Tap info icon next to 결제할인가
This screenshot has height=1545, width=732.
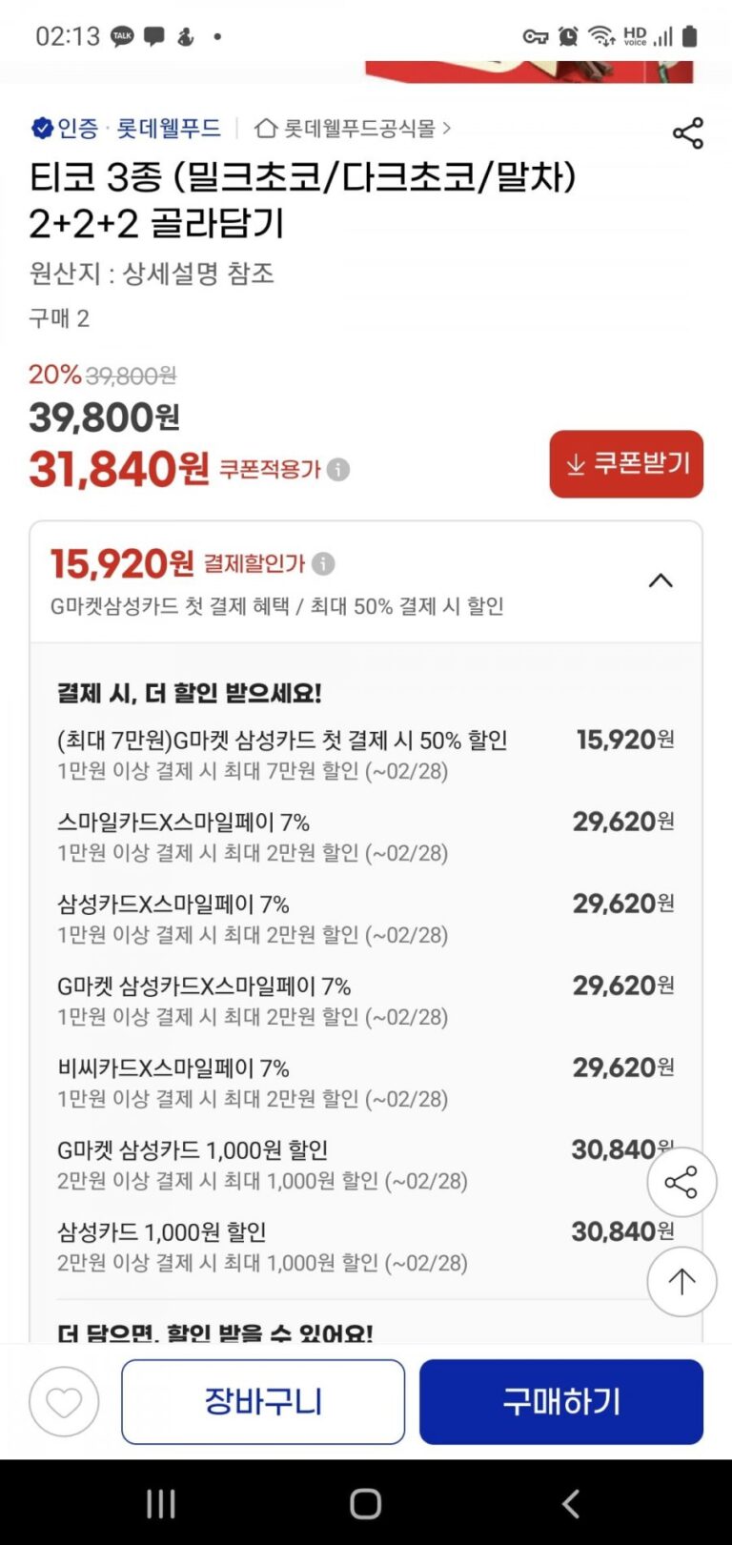coord(323,563)
